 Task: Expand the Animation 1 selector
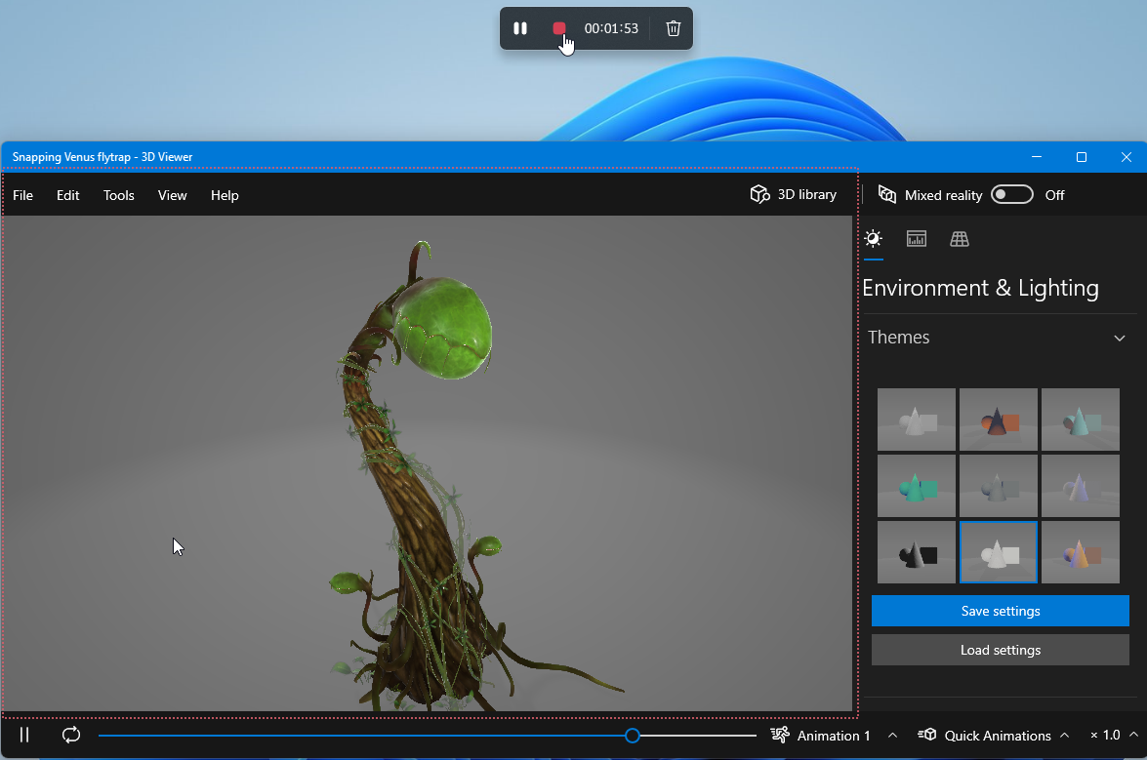[833, 736]
